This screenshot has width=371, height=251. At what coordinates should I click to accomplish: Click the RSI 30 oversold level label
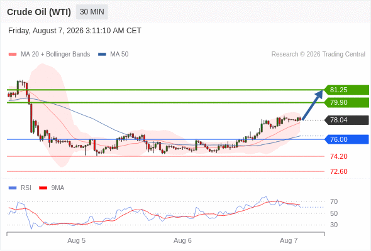(334, 225)
